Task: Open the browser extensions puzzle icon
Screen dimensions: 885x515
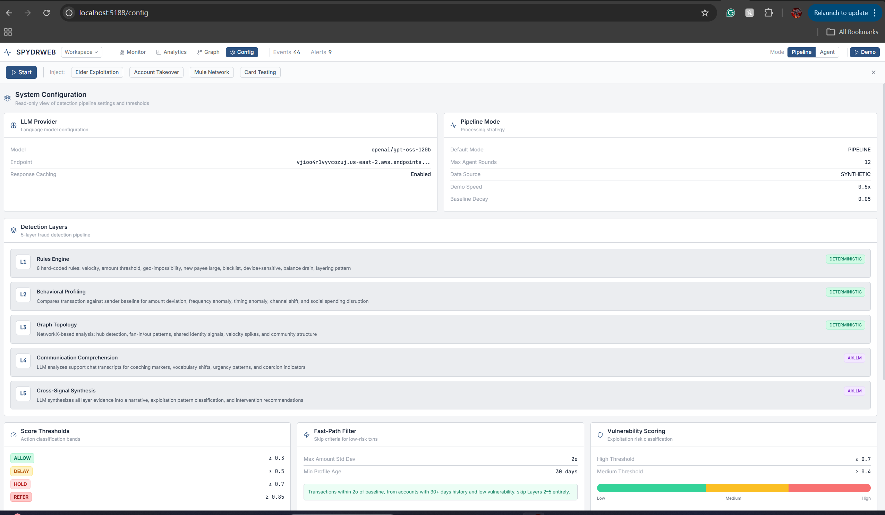Action: coord(768,13)
